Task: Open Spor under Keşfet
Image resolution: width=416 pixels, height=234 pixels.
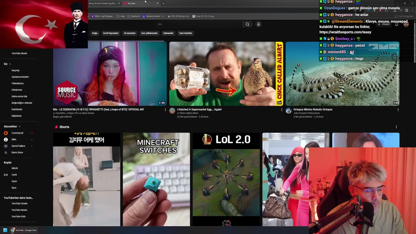Action: [14, 188]
